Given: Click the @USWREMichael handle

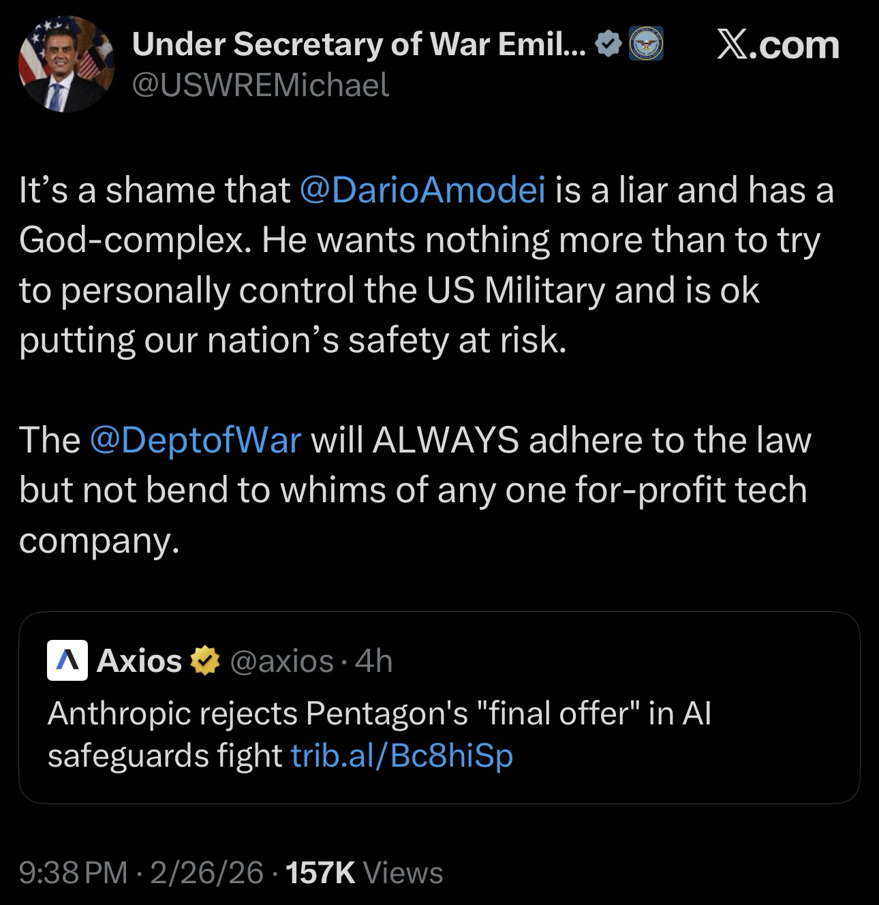Looking at the screenshot, I should (x=260, y=85).
